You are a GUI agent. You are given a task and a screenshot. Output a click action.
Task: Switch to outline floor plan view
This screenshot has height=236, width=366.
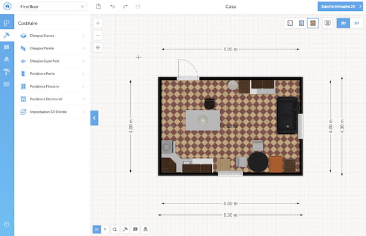pos(290,23)
